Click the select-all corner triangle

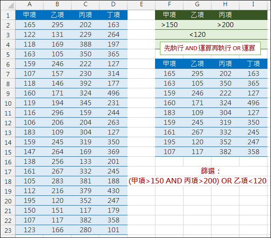pyautogui.click(x=11, y=6)
